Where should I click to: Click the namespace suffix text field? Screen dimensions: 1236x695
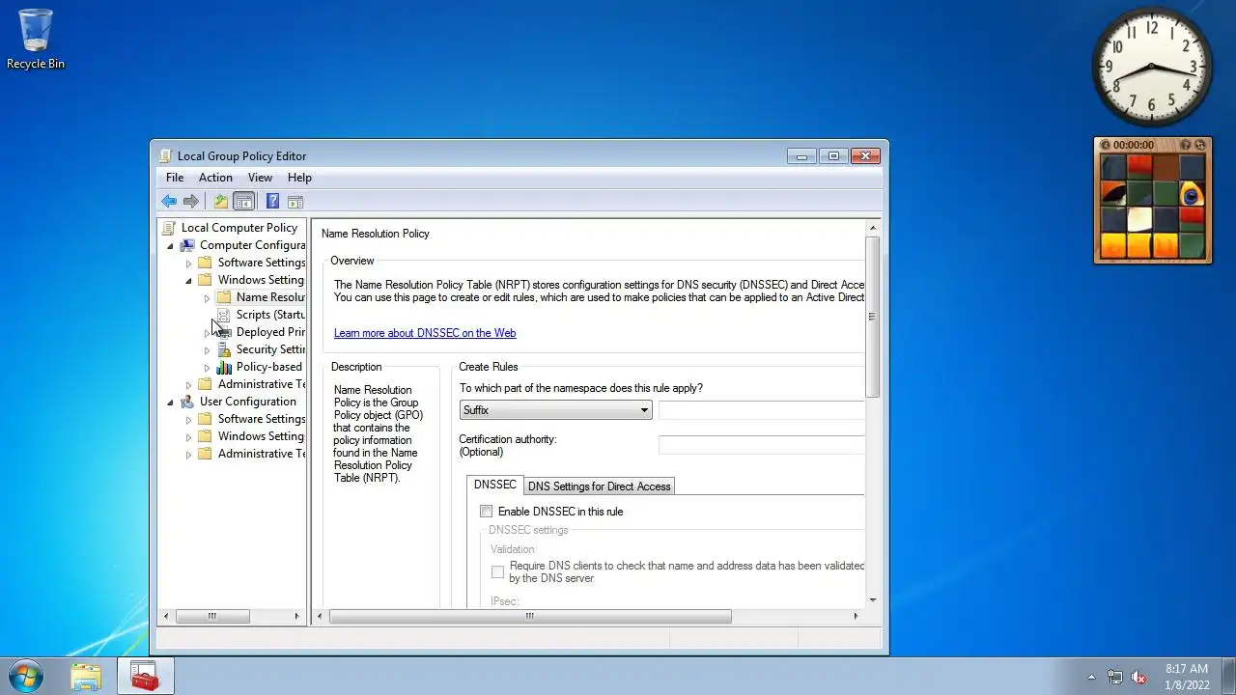pyautogui.click(x=761, y=410)
